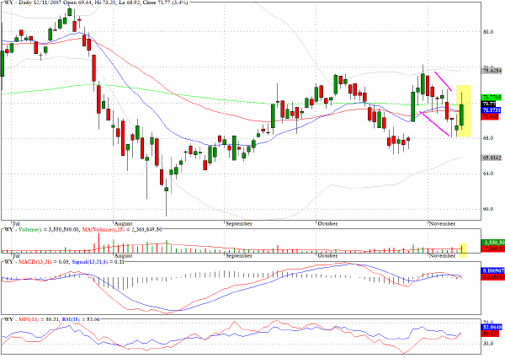Click the yellow-highlighted latest volume bar
This screenshot has height=358, width=505.
462,248
